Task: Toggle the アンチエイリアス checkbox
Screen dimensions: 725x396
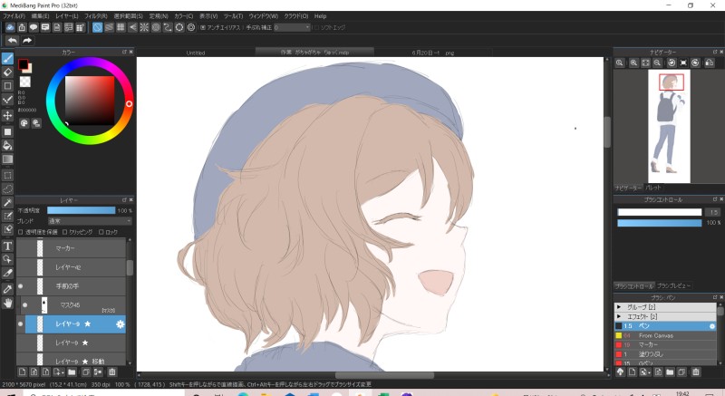Action: click(202, 28)
